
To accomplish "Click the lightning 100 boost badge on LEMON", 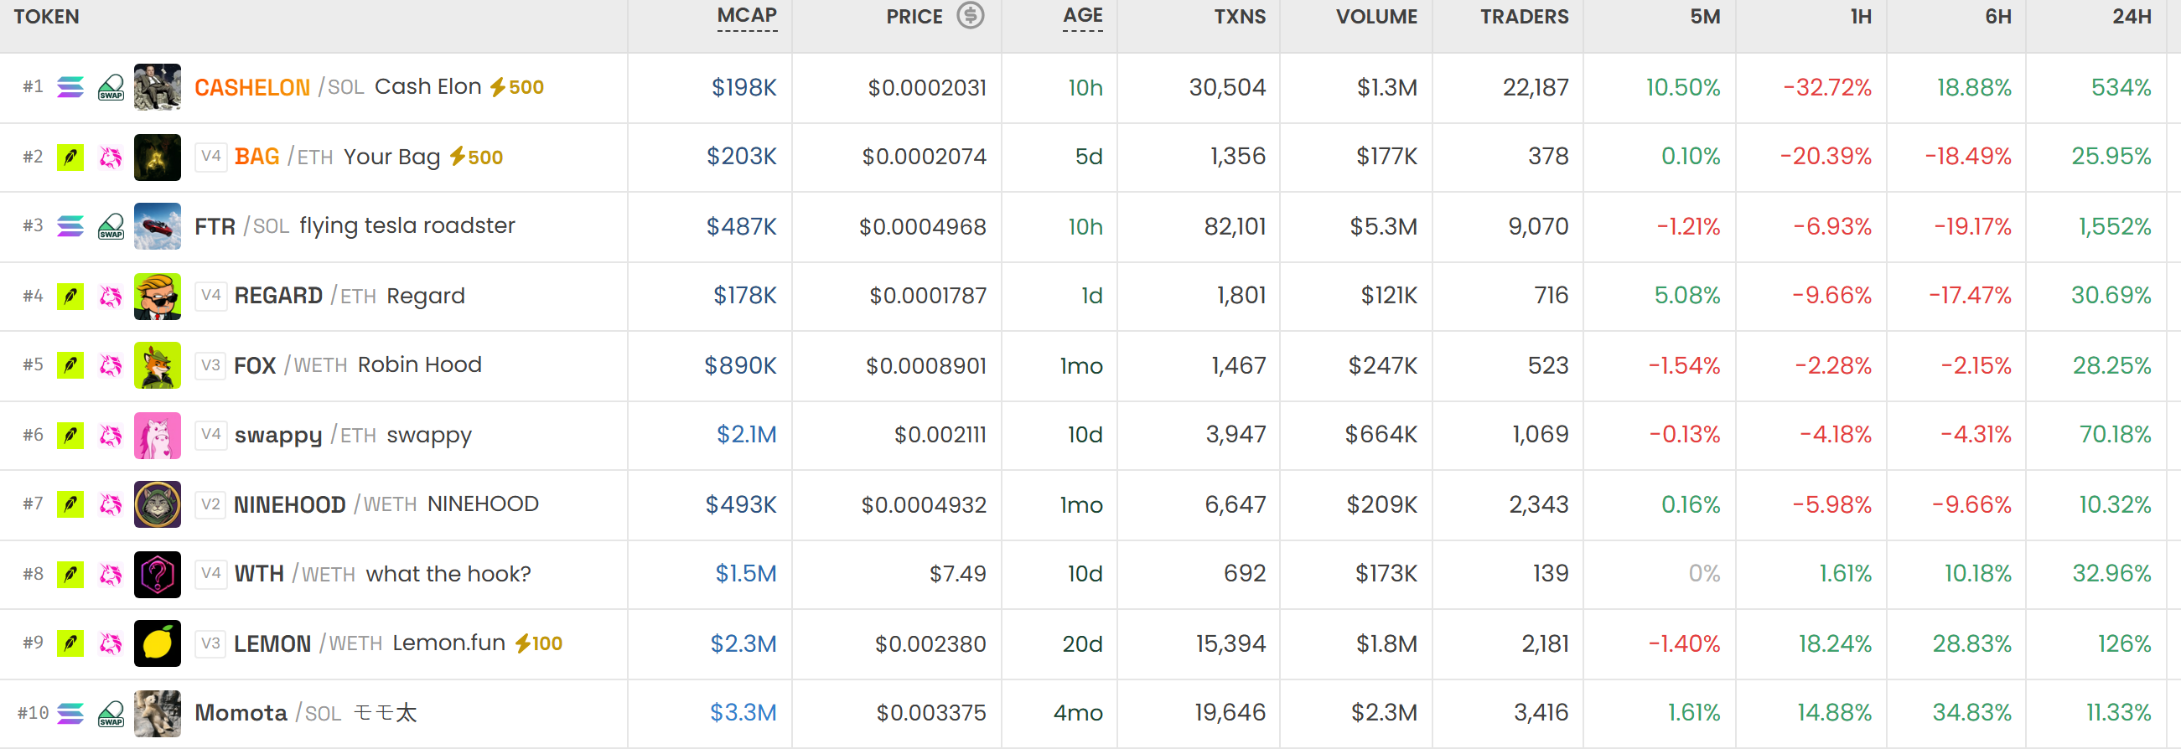I will click(538, 643).
